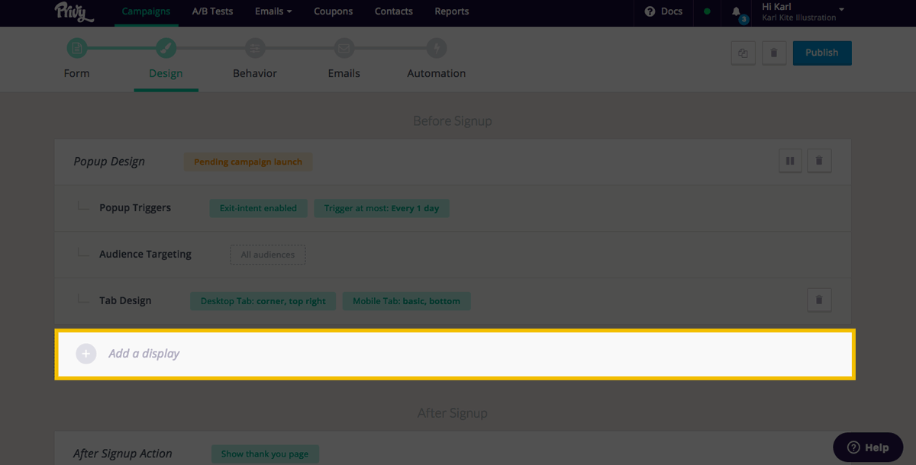Open the A/B Tests menu item

point(212,11)
